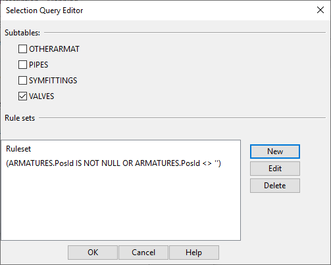Screen dimensions: 331x265
Task: Click the Ruleset column header
Action: point(18,149)
